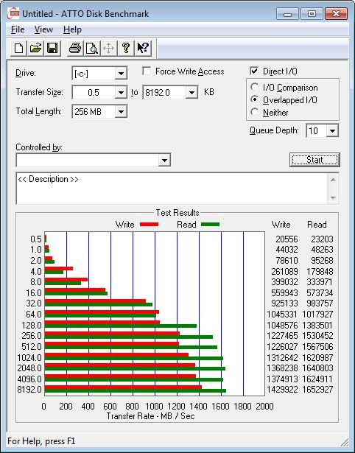Open the Queue Depth dropdown

(332, 131)
